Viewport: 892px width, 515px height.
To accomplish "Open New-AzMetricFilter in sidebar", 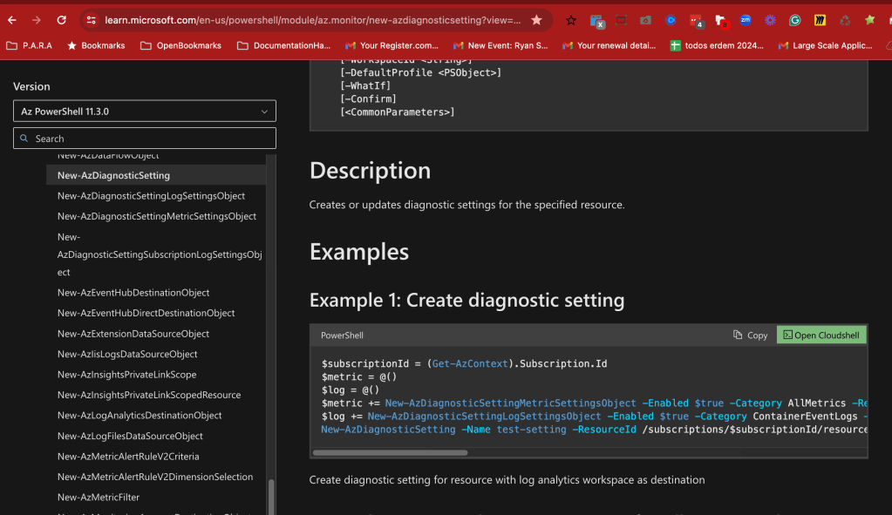I will click(x=98, y=497).
